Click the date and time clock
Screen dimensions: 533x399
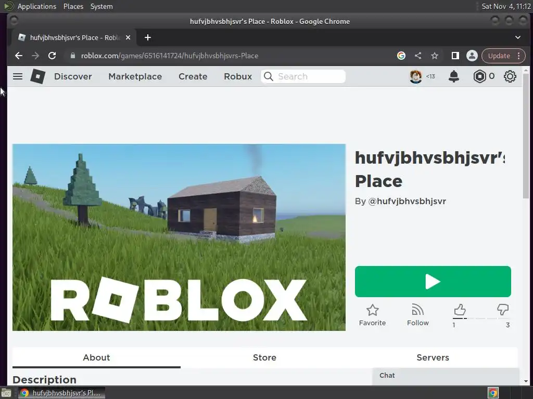506,6
